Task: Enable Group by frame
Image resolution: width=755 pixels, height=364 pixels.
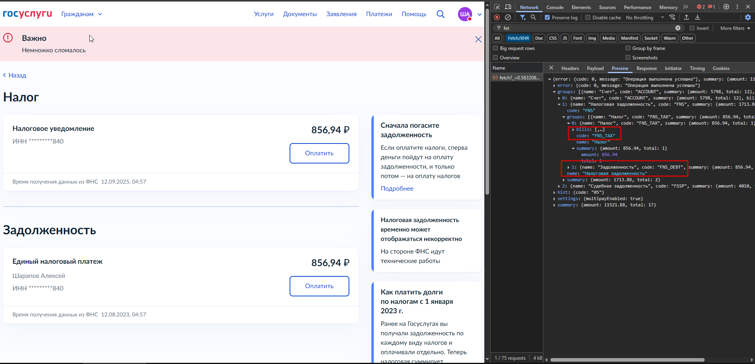Action: tap(628, 48)
